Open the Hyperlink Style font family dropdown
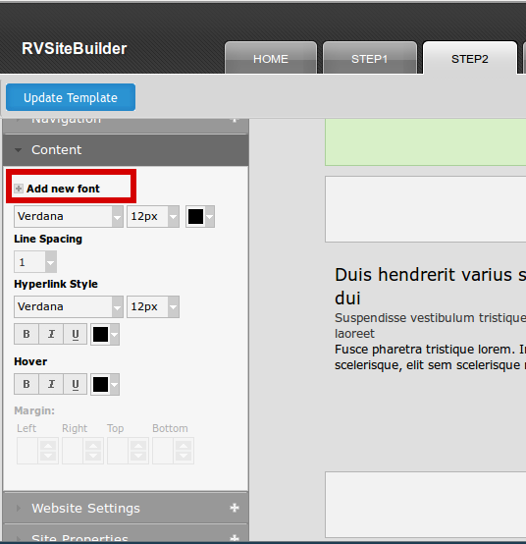526x544 pixels. 69,306
